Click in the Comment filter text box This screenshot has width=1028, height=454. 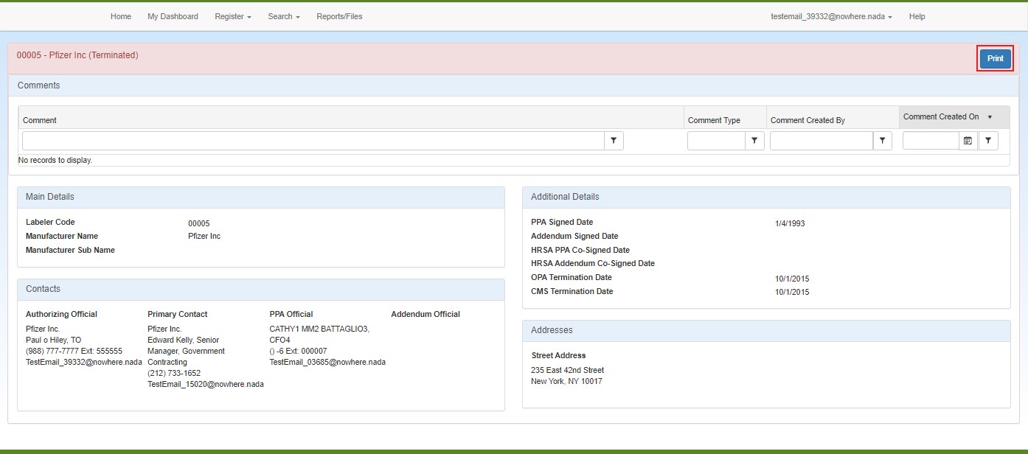[x=313, y=141]
